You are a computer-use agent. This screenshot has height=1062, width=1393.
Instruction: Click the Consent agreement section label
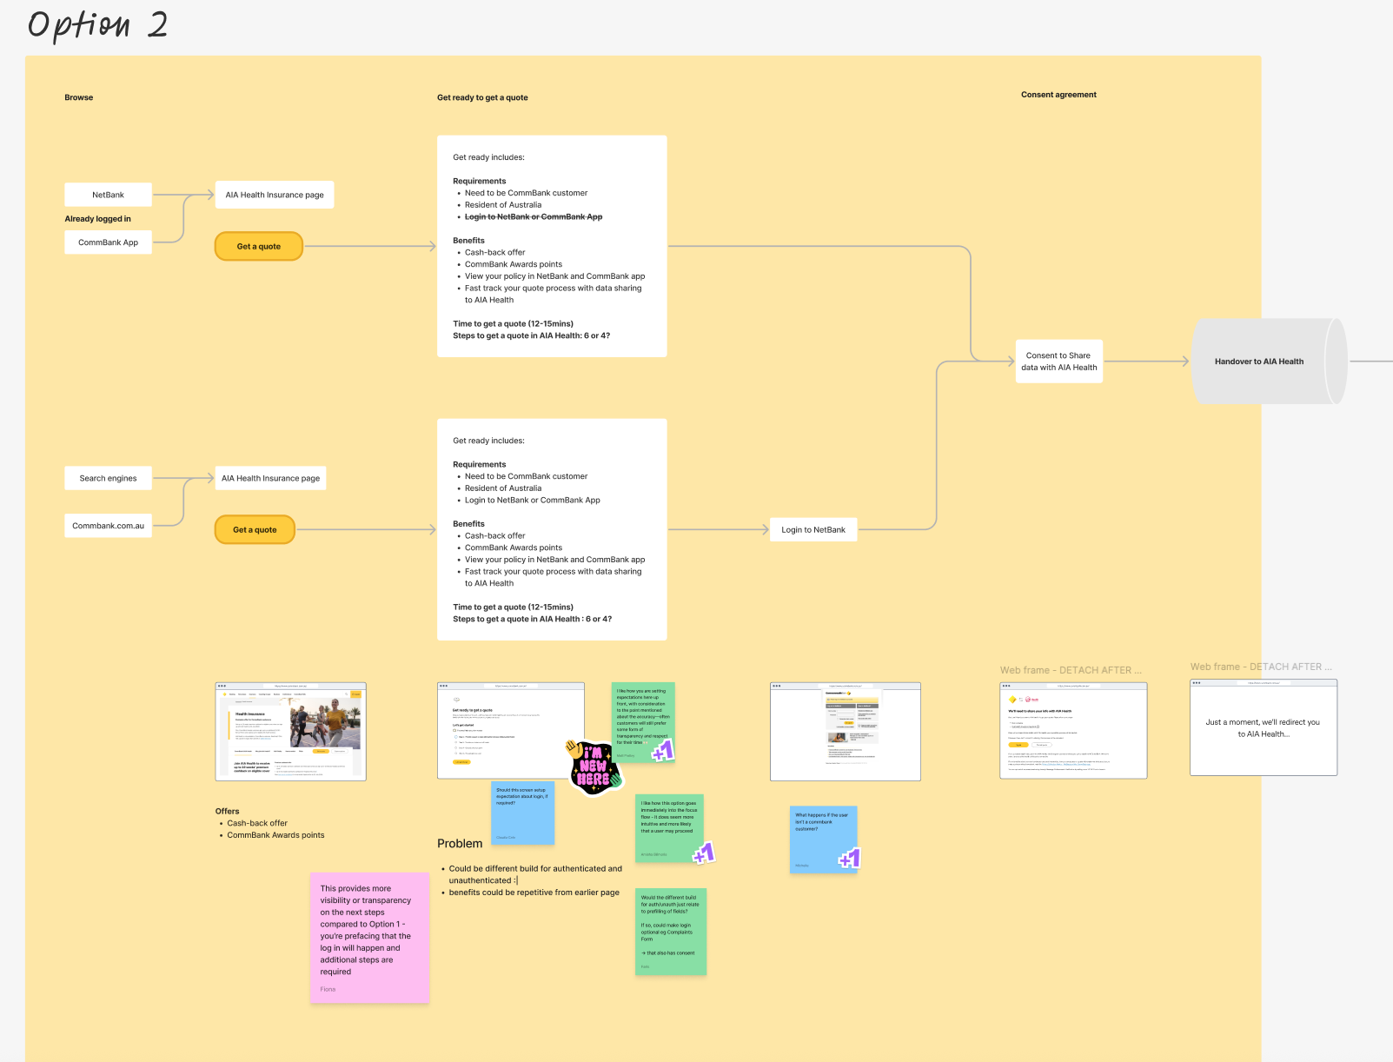click(x=1058, y=95)
